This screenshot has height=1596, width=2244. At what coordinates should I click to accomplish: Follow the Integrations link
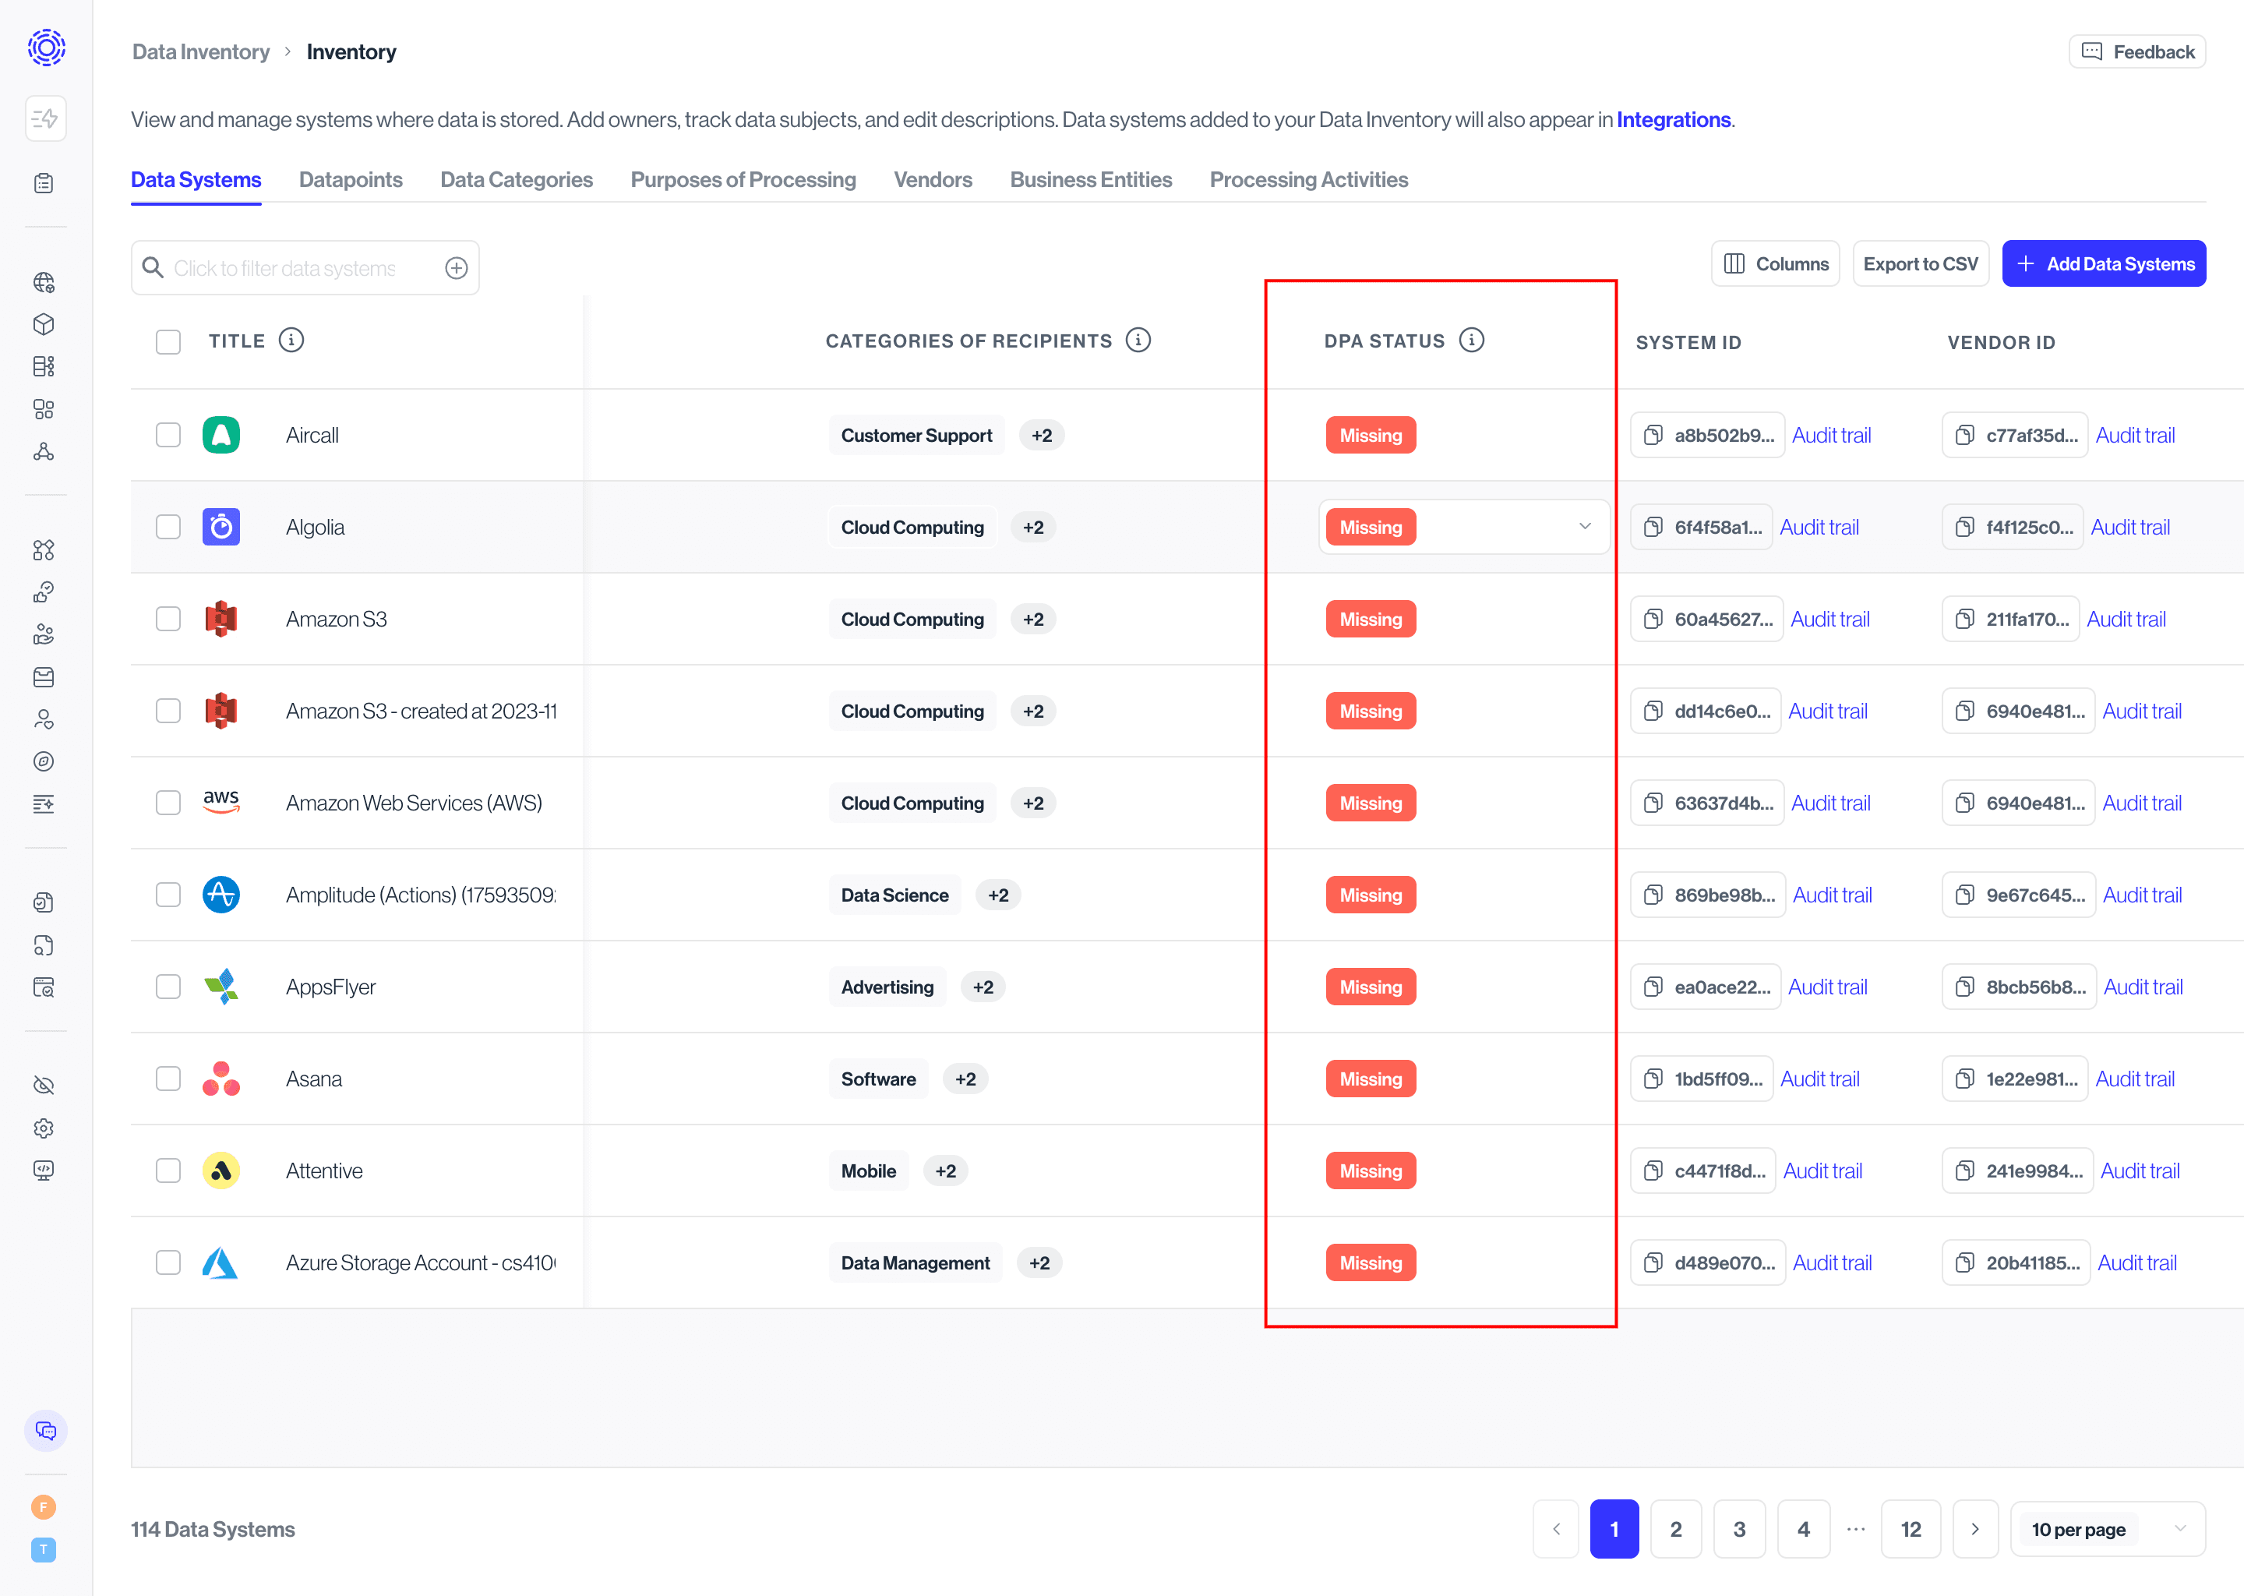[1673, 120]
